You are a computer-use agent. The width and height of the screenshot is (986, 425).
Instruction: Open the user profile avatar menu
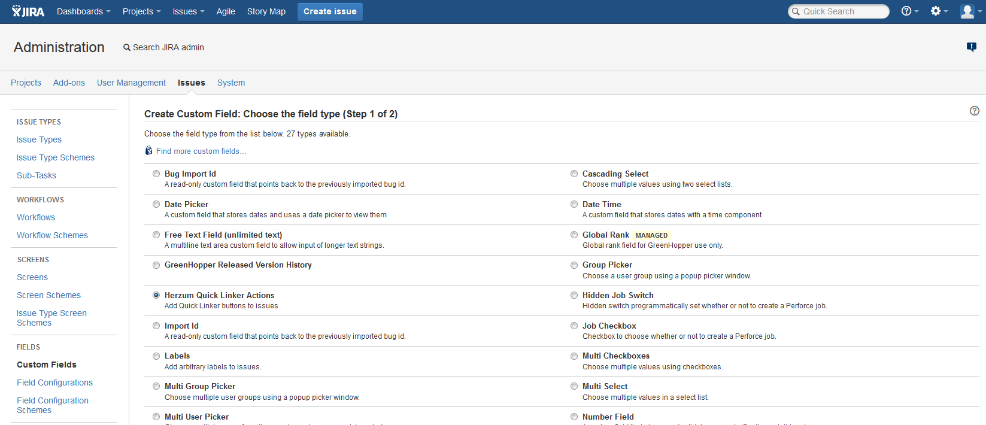click(x=969, y=11)
